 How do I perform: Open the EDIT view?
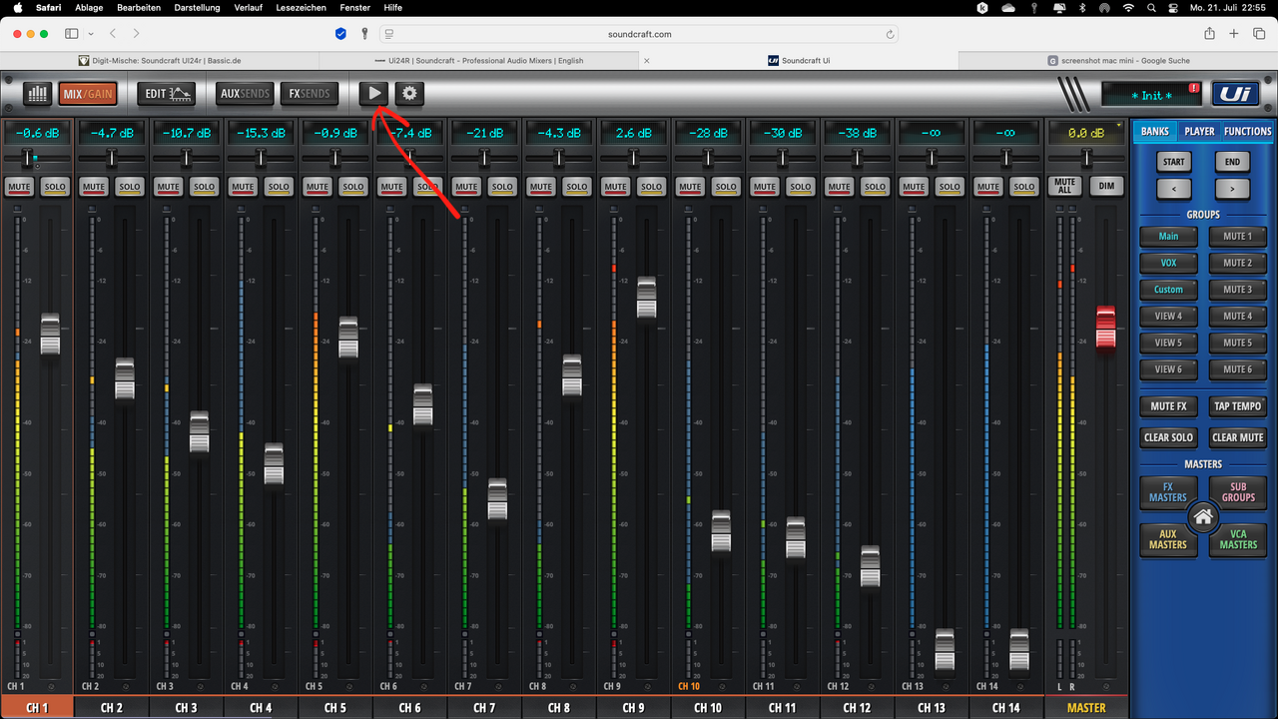pos(167,94)
